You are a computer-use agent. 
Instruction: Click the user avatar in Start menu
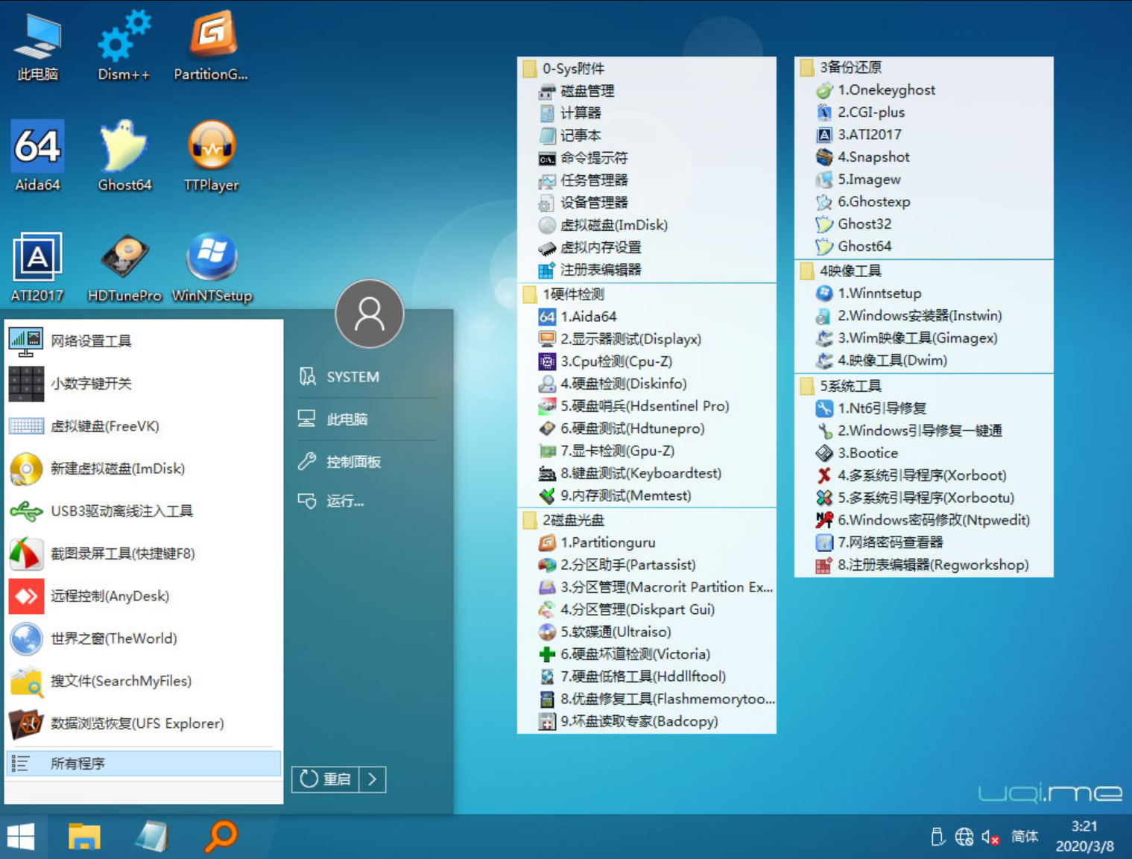click(x=370, y=314)
